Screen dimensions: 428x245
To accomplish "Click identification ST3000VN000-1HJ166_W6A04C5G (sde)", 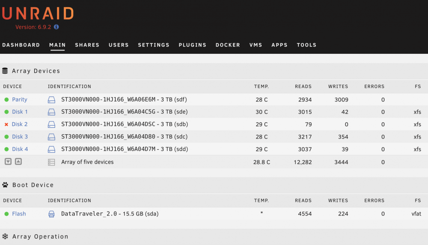I will pyautogui.click(x=124, y=112).
